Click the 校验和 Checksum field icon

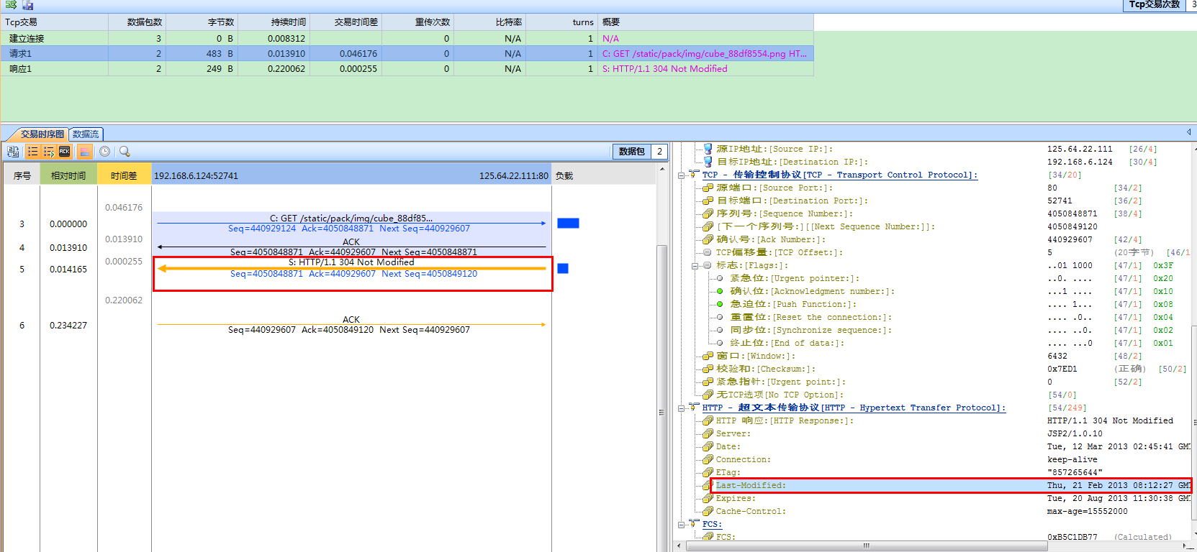[708, 369]
